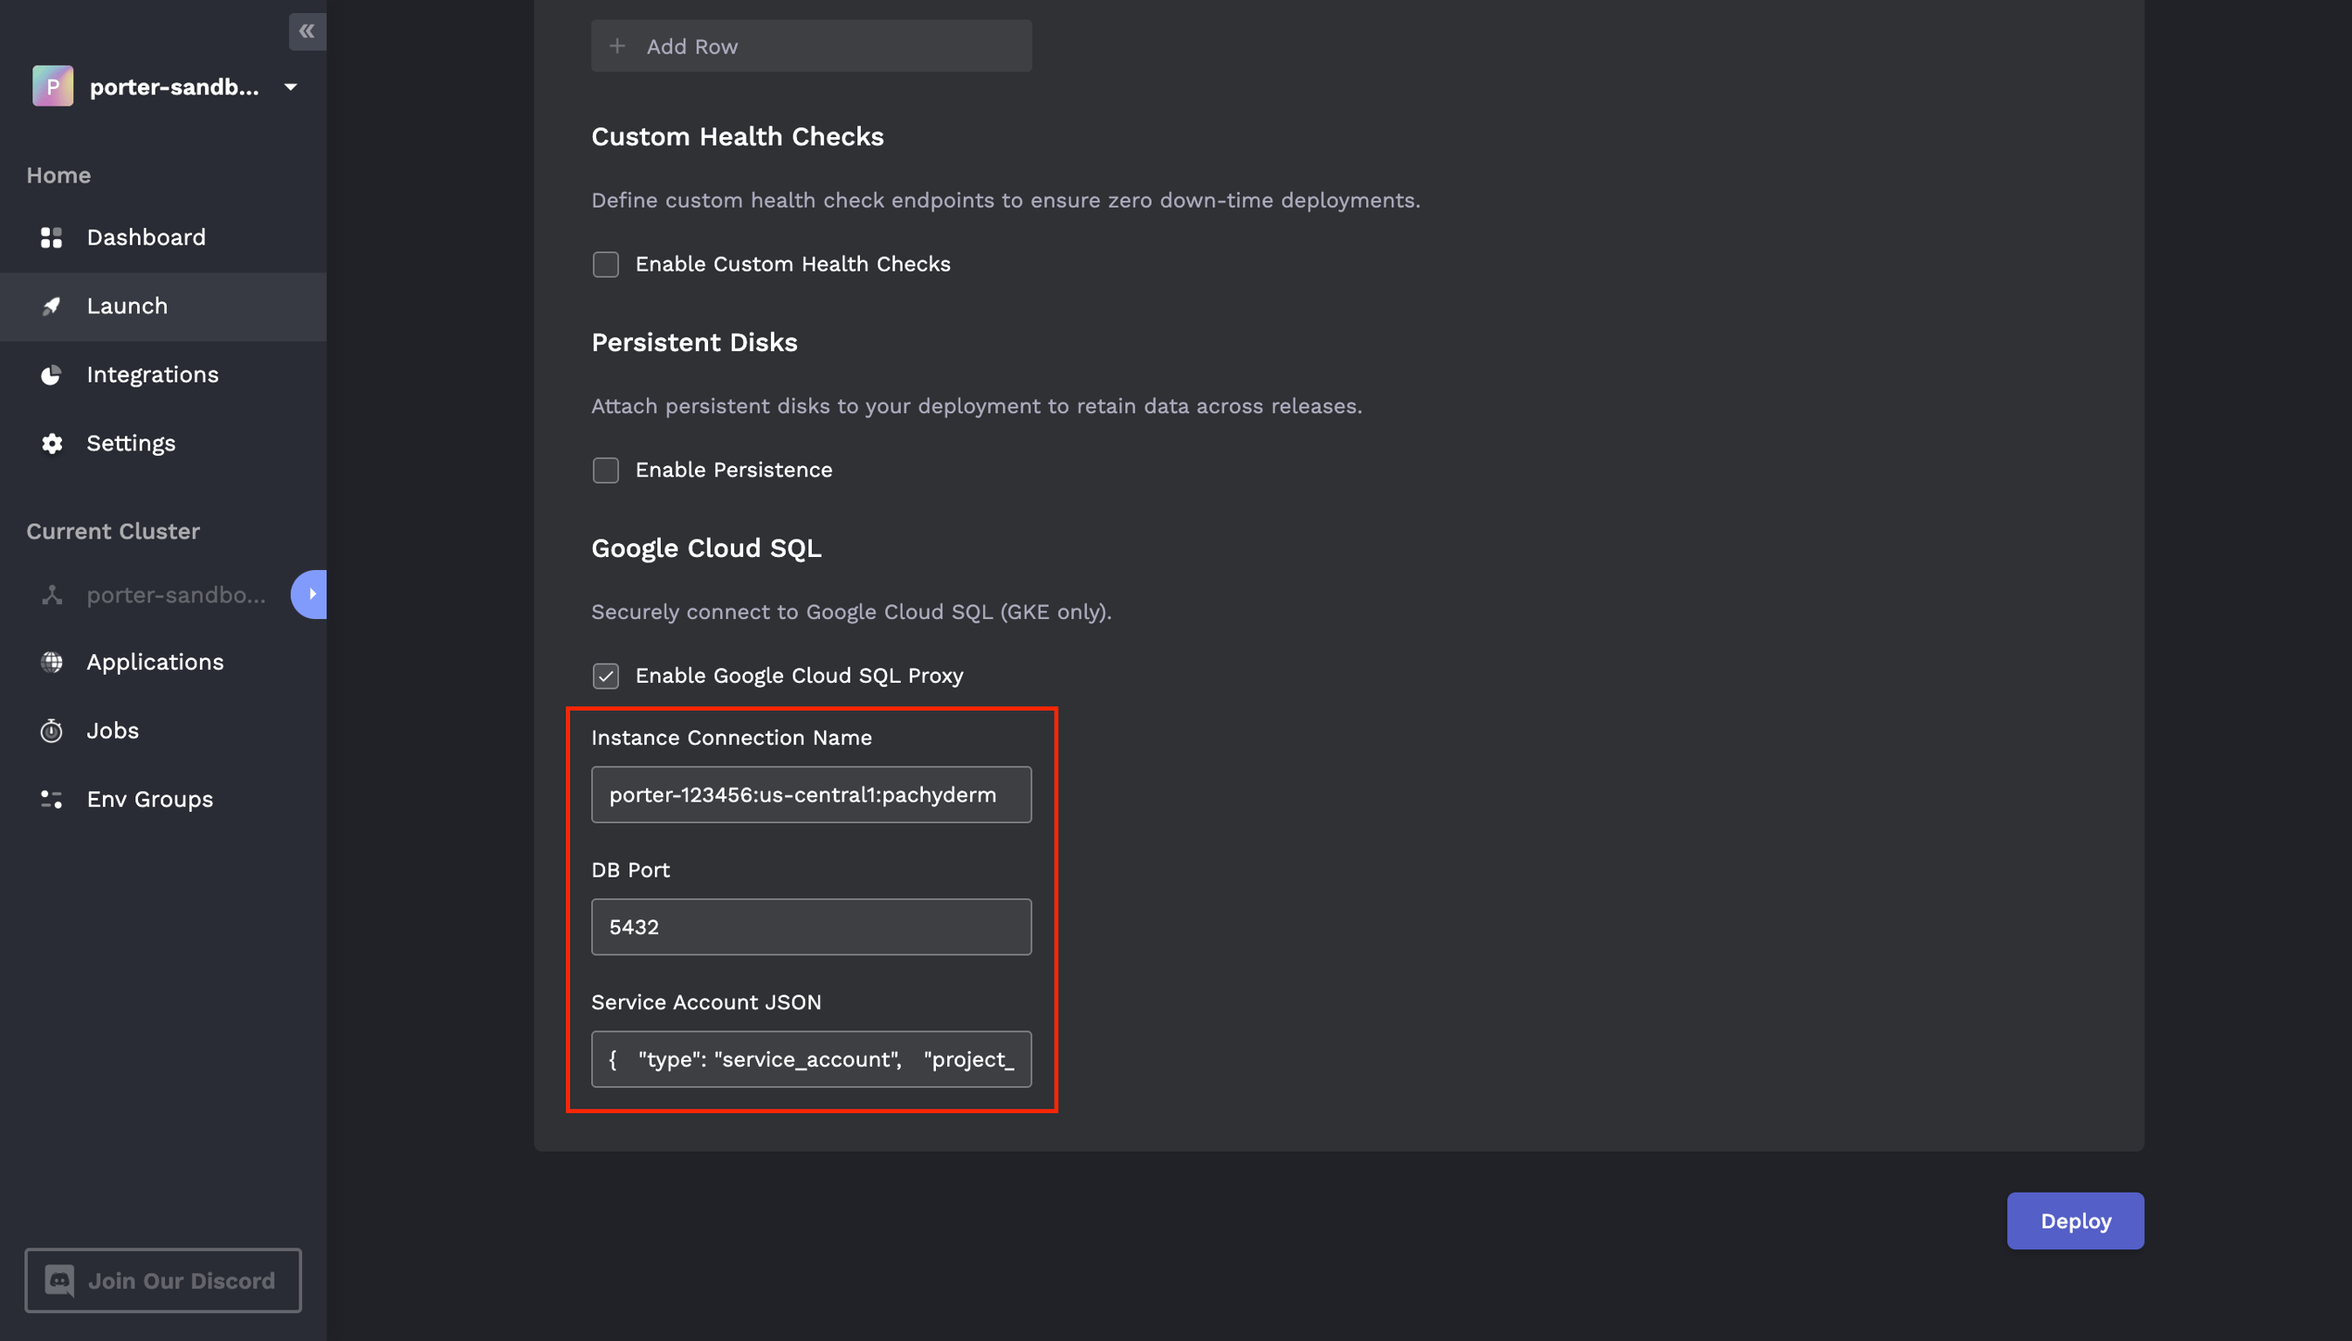Open the project switcher dropdown

pyautogui.click(x=289, y=86)
